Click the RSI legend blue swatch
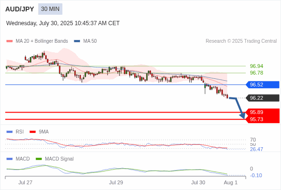The image size is (281, 190). 10,132
